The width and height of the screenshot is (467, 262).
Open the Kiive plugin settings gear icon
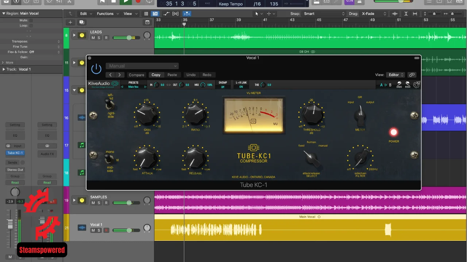[x=417, y=84]
